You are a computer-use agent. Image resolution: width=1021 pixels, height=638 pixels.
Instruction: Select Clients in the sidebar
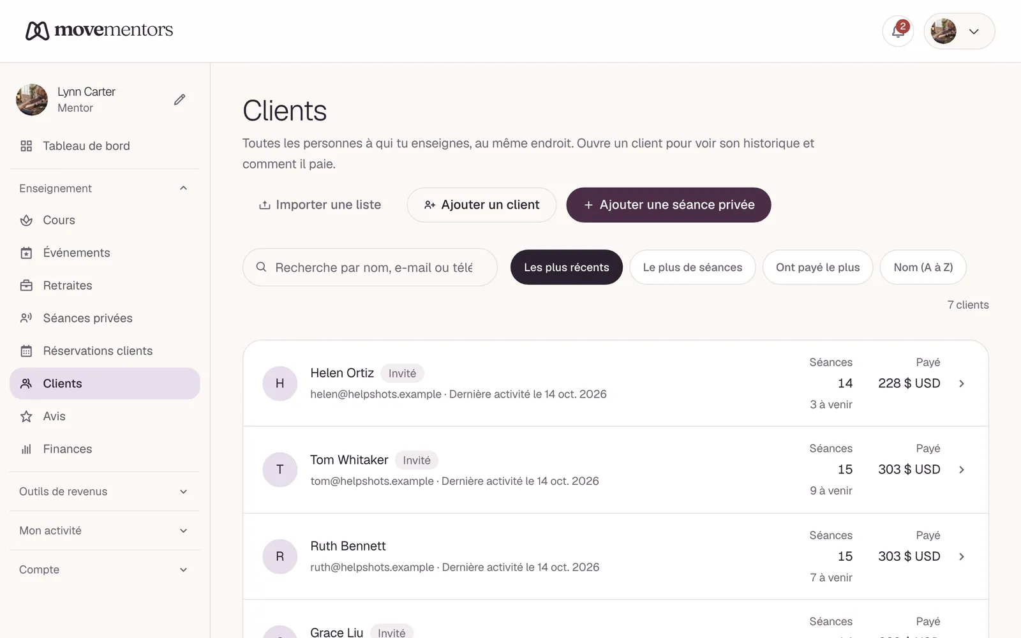(x=105, y=383)
